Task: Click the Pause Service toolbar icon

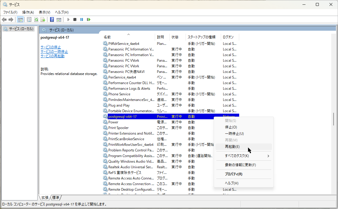Action: click(x=82, y=19)
